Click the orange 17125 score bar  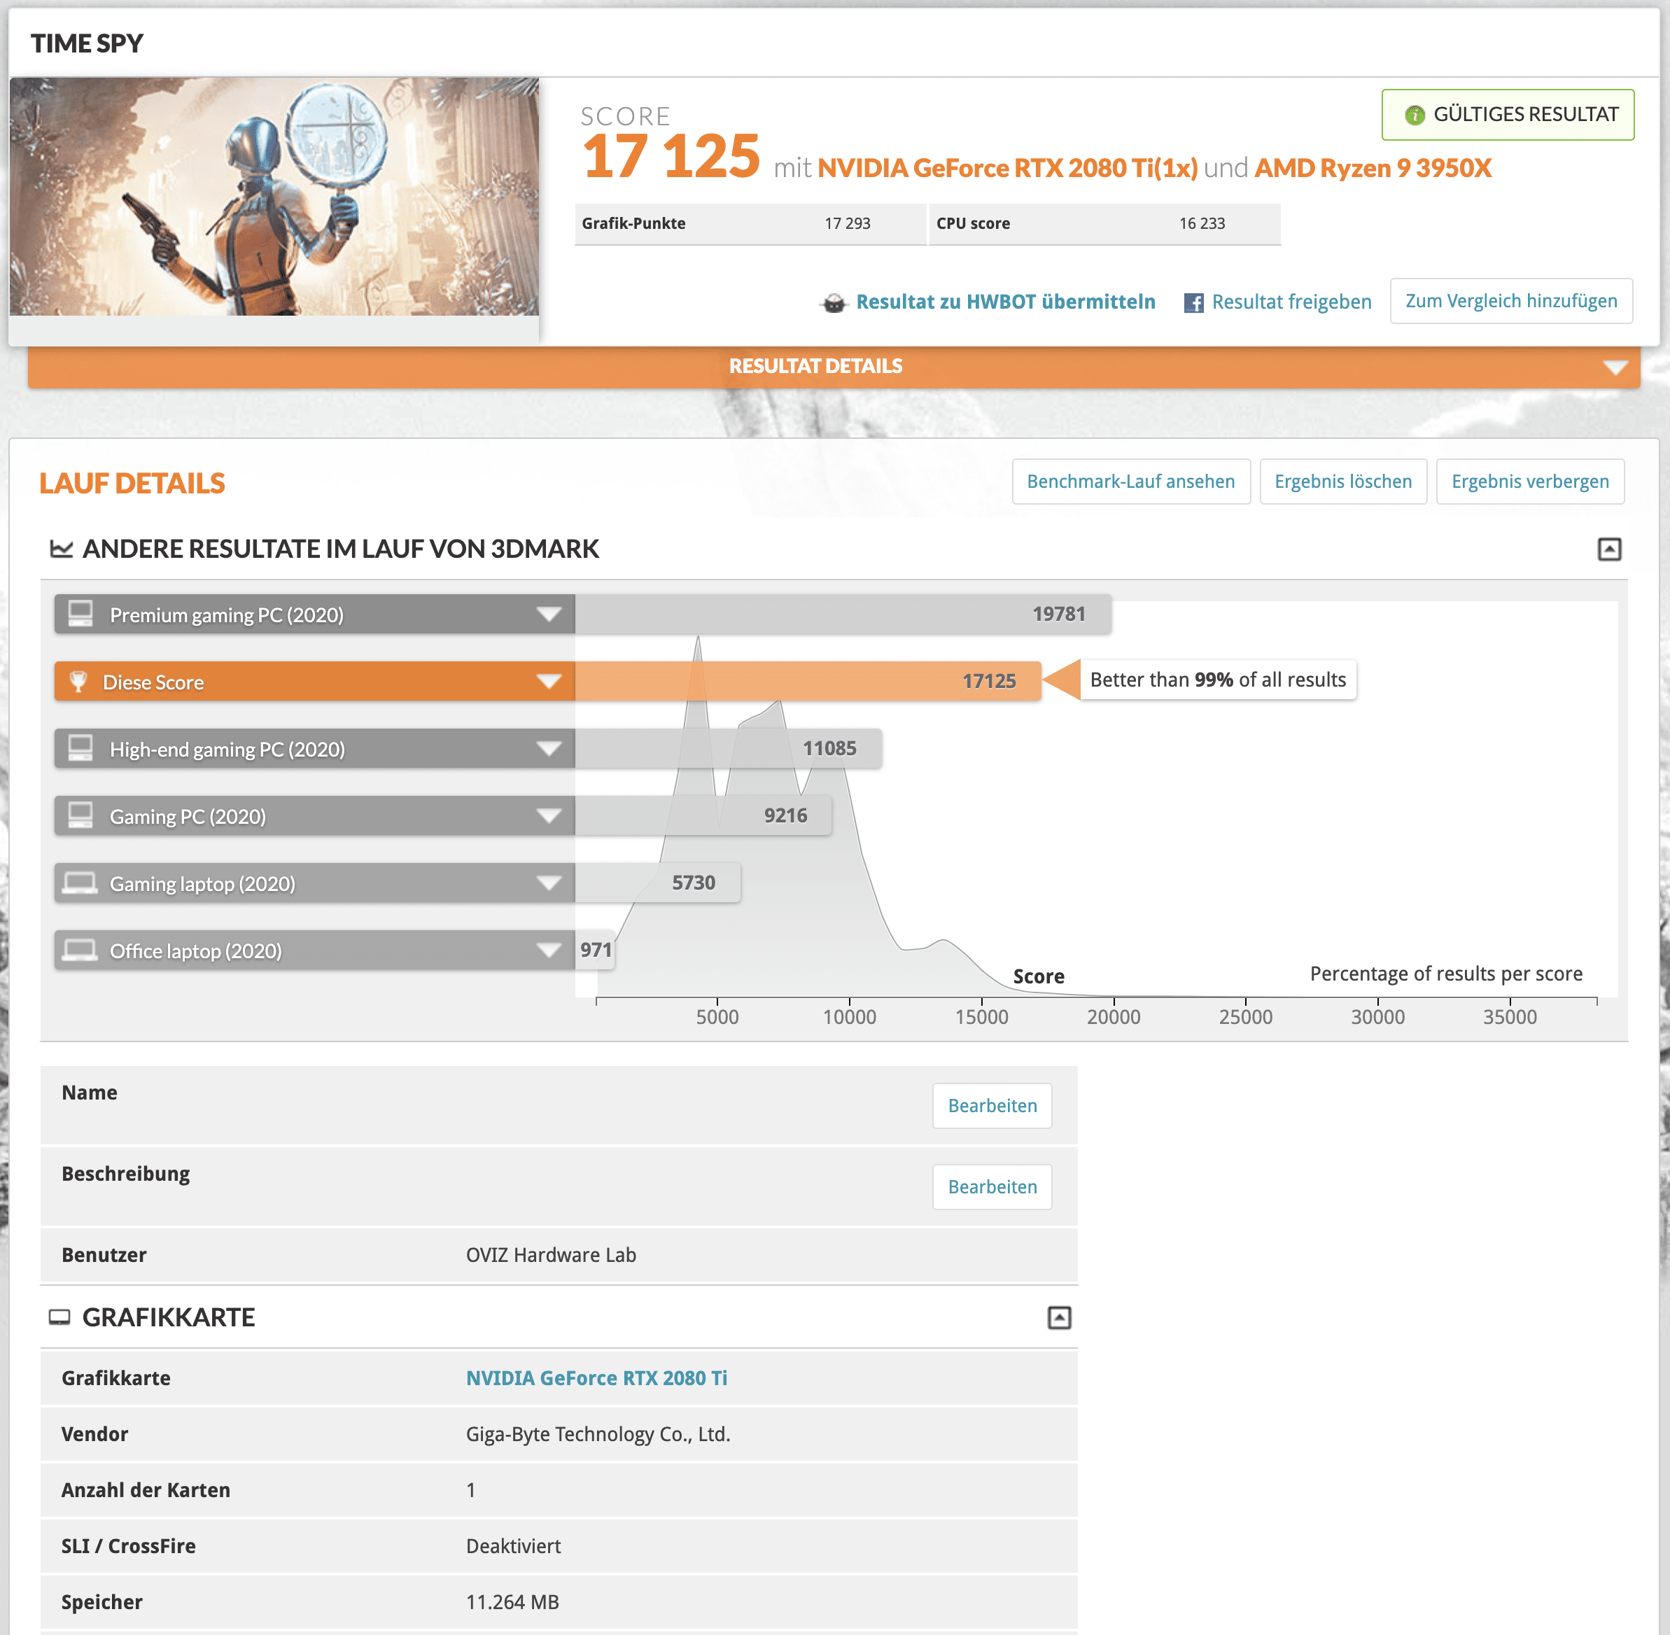click(x=808, y=682)
